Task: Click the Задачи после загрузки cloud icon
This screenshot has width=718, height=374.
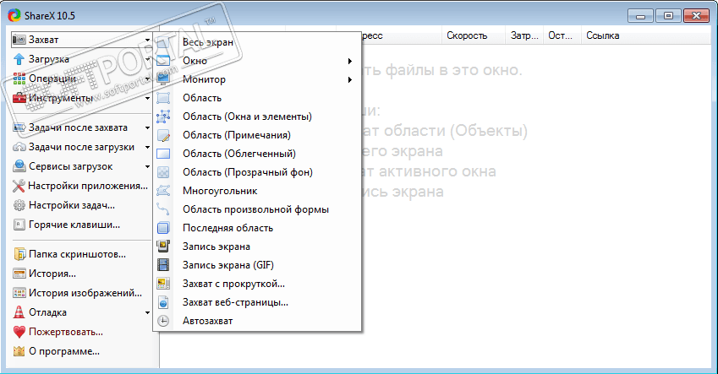Action: [19, 147]
